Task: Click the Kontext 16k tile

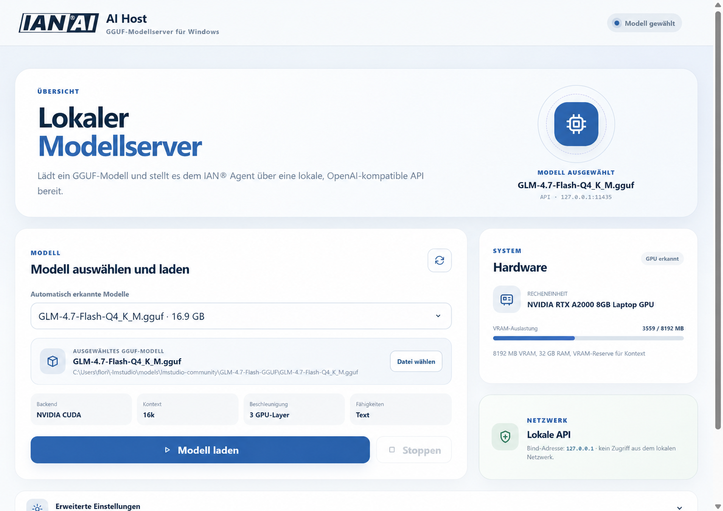Action: (x=188, y=409)
